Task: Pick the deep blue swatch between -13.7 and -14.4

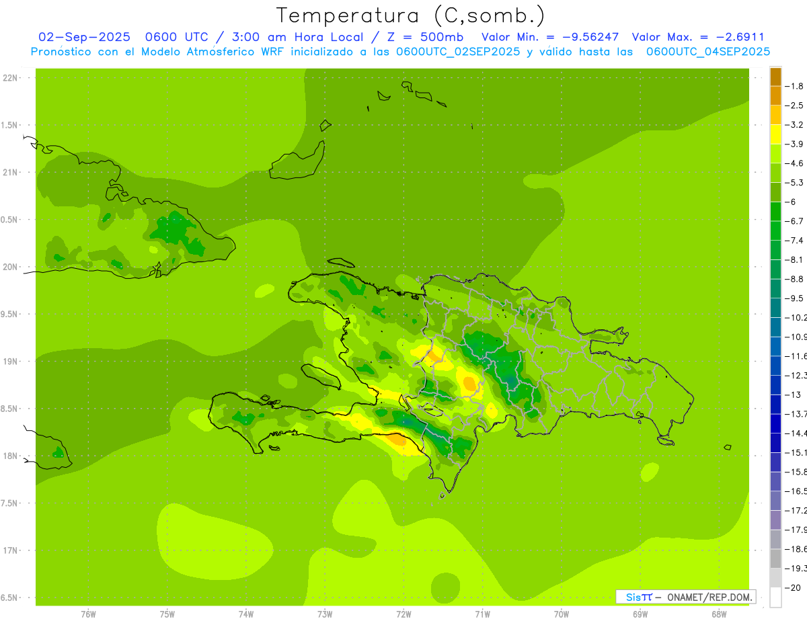Action: coord(775,423)
